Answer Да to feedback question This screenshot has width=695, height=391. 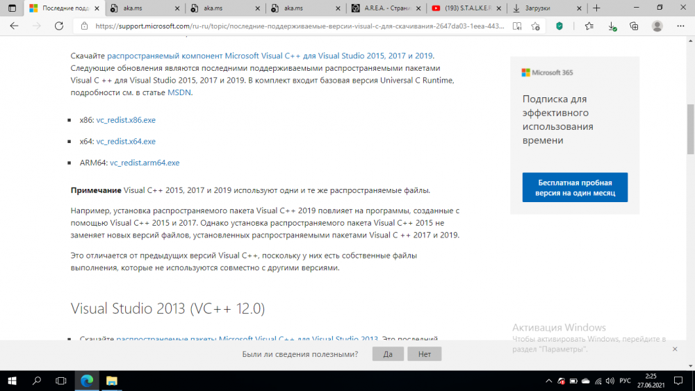[388, 353]
